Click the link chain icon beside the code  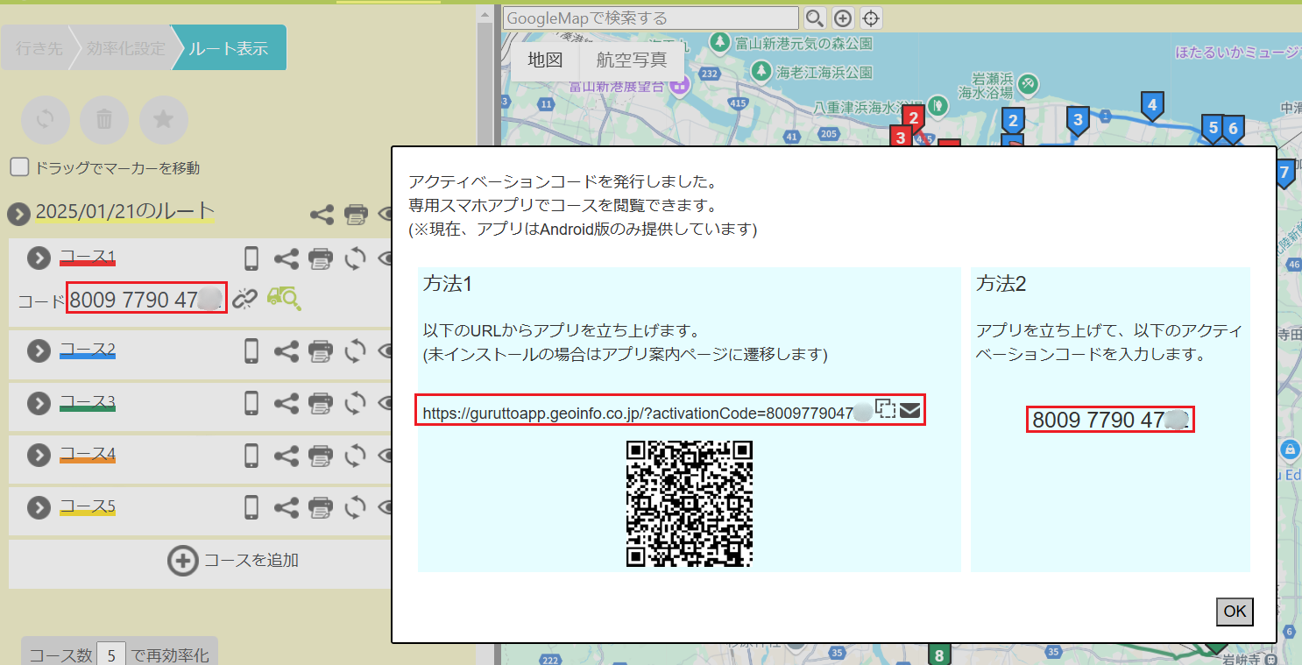coord(244,300)
